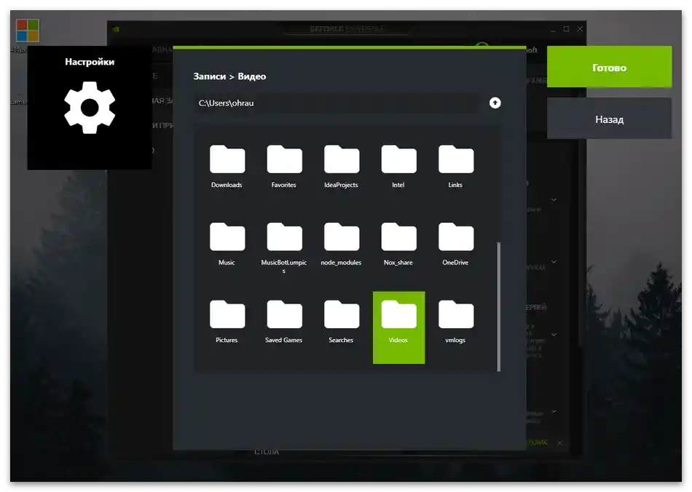Click the Видео breadcrumb text
Screen dimensions: 692x492
click(x=252, y=76)
